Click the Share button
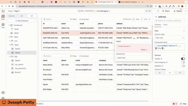 coord(166,11)
